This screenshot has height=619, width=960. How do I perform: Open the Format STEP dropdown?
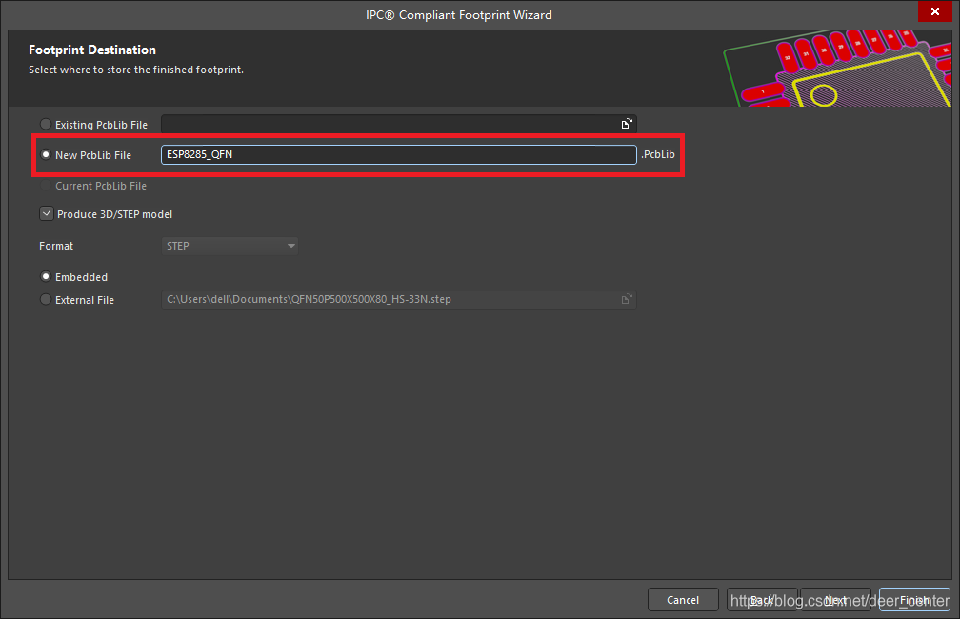coord(230,246)
